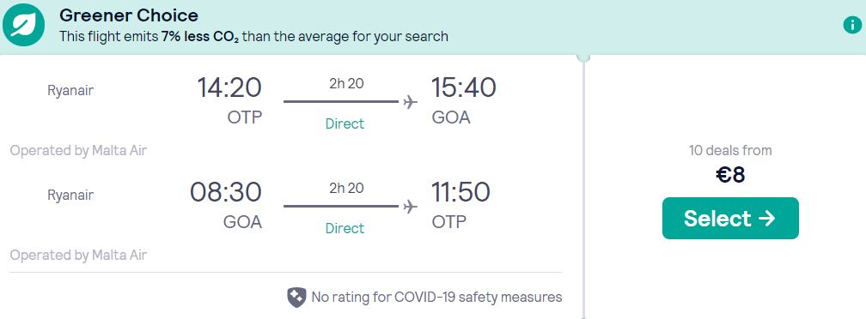This screenshot has width=866, height=319.
Task: Click the 11:50 arrival time at OTP
Action: (x=460, y=192)
